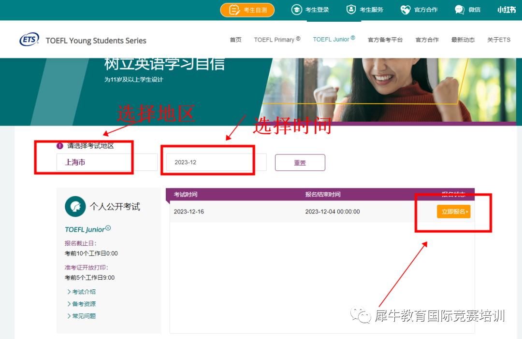Image resolution: width=522 pixels, height=339 pixels.
Task: Open the 微信 link
Action: [475, 10]
